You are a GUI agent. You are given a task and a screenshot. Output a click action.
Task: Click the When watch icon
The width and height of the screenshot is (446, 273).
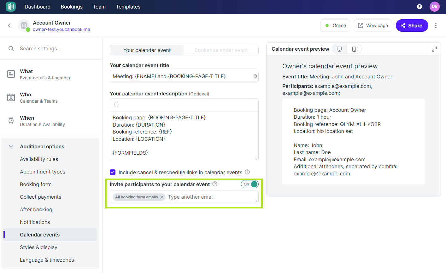(x=11, y=121)
